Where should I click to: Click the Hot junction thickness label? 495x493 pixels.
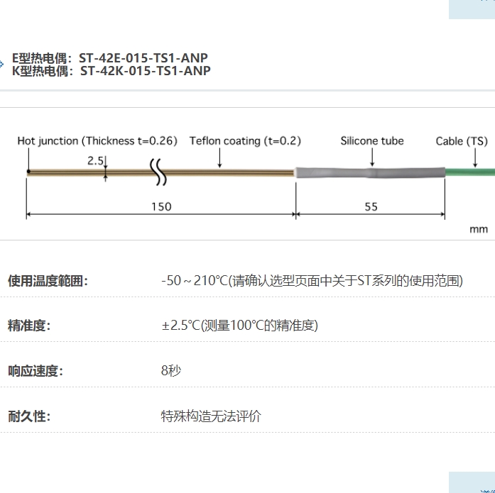pos(97,140)
